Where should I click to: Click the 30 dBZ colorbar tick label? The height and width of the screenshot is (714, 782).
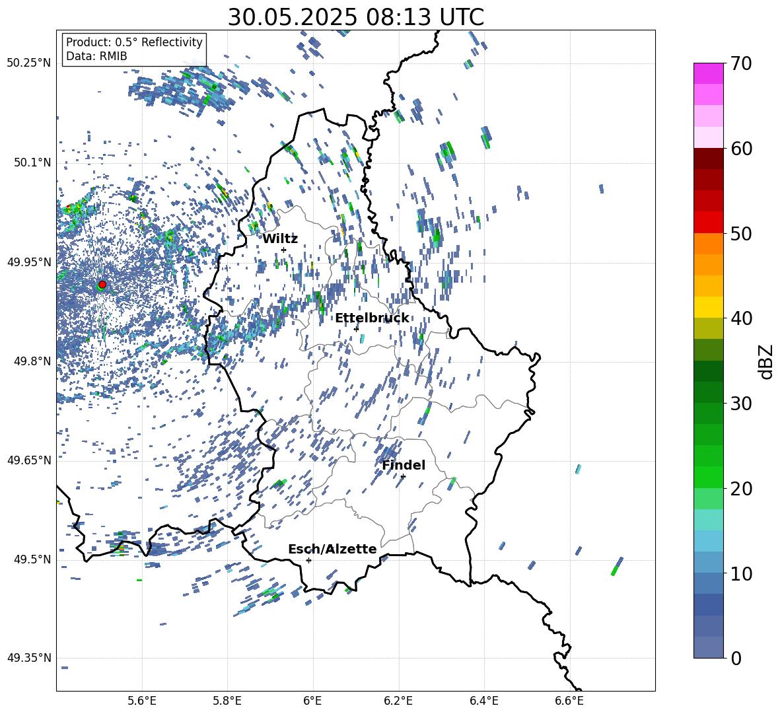coord(741,404)
